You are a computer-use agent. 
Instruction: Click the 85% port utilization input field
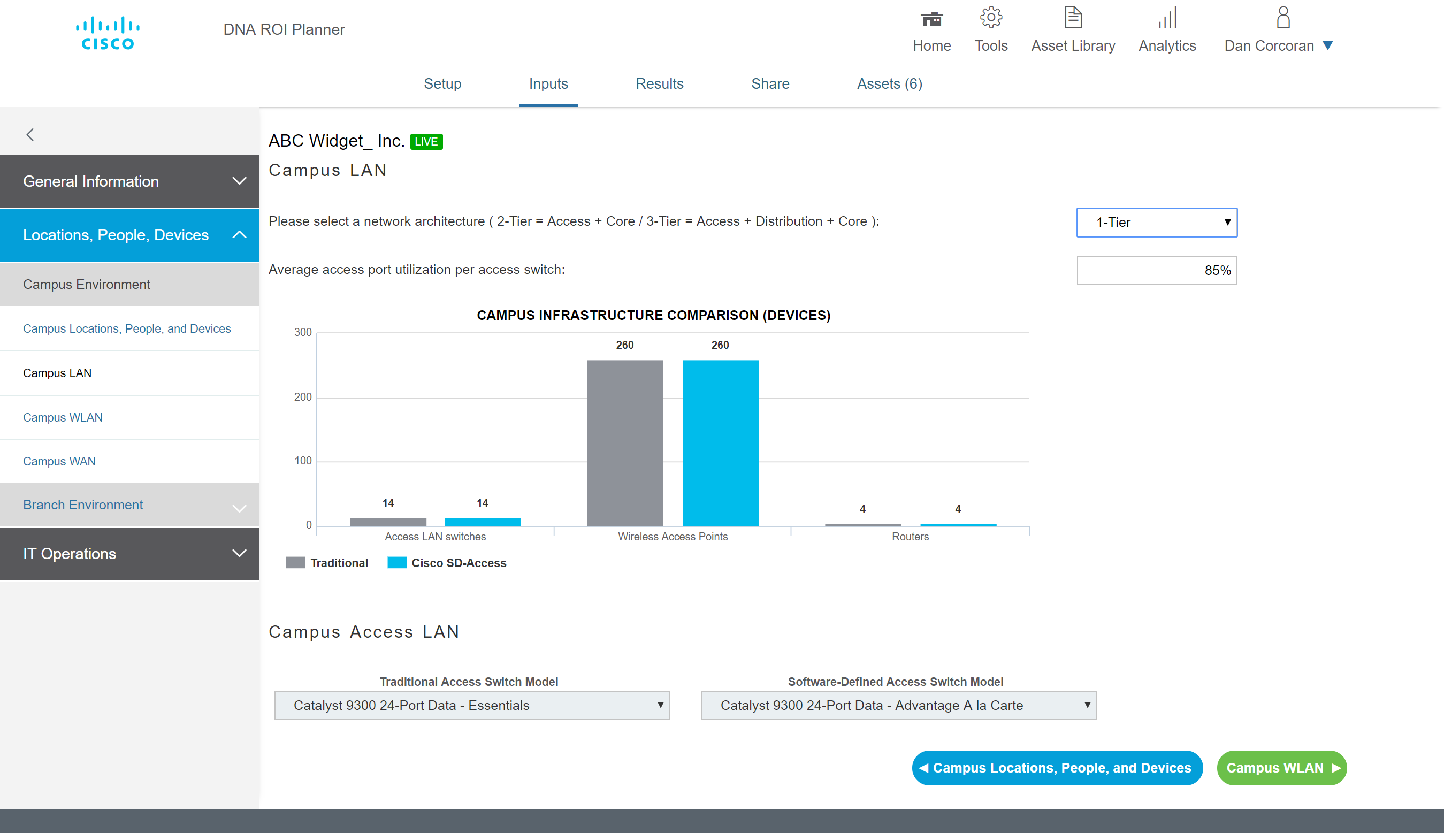(1157, 271)
